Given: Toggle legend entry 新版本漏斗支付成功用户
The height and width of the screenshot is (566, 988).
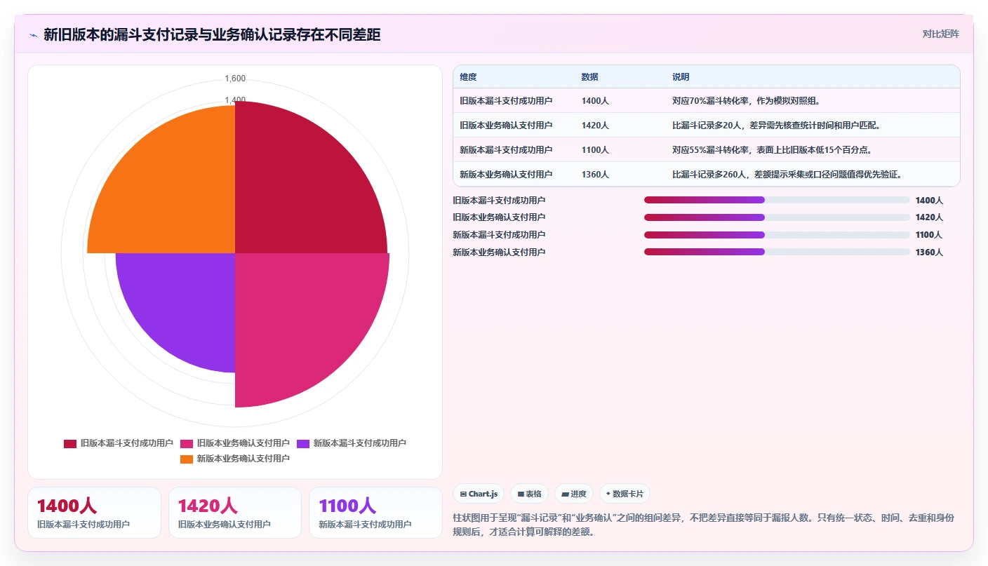Looking at the screenshot, I should click(352, 443).
